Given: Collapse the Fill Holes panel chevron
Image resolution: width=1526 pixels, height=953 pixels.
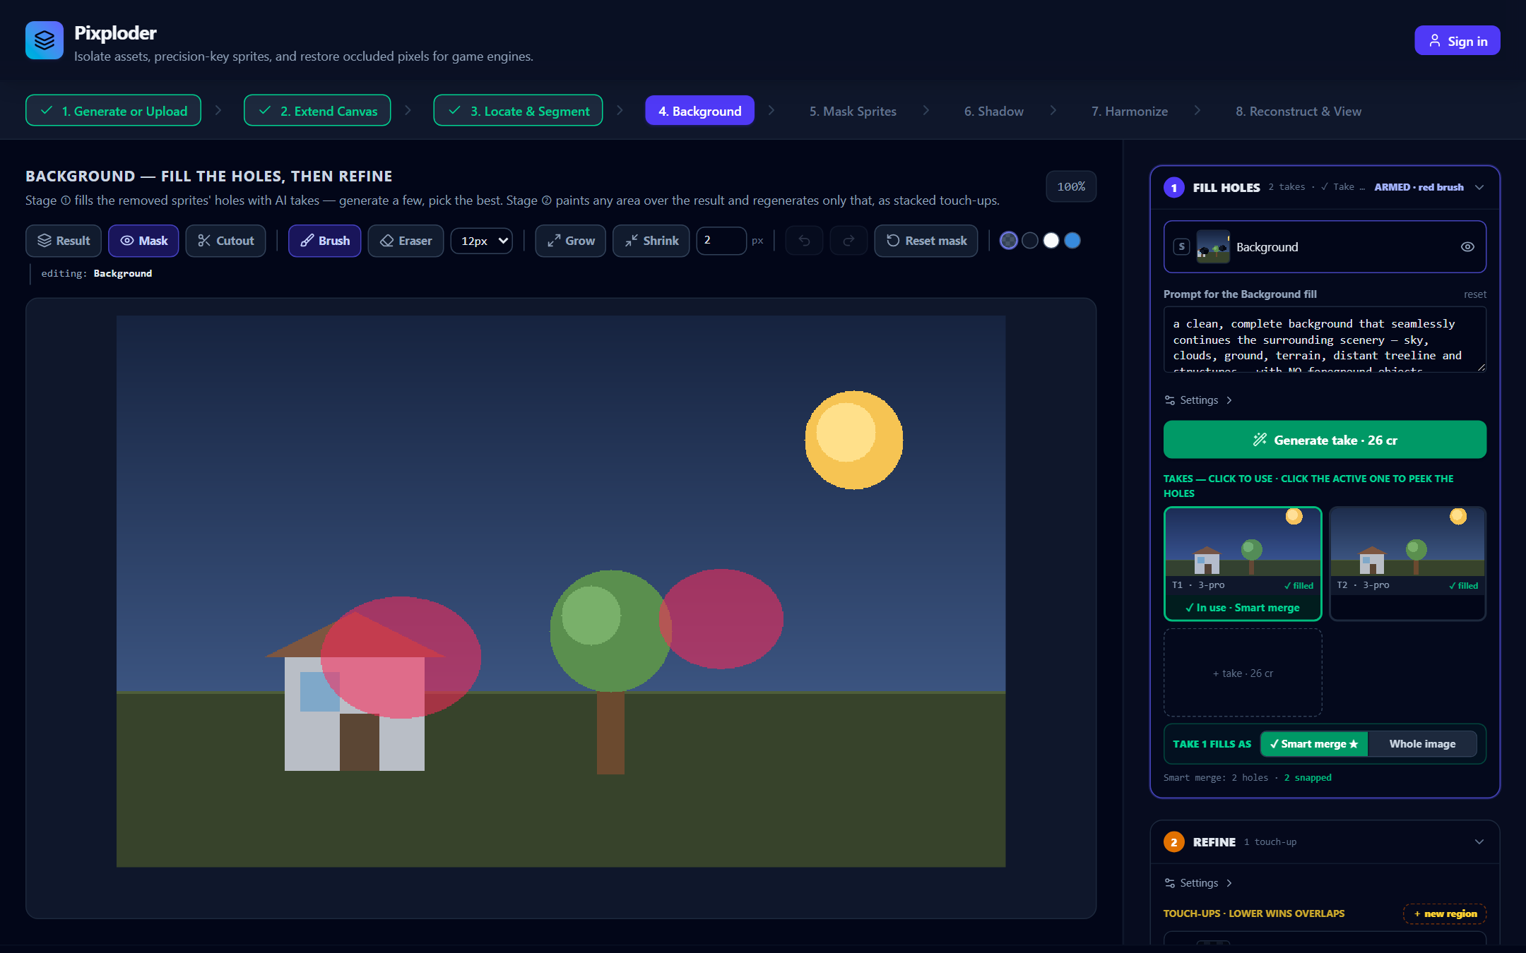Looking at the screenshot, I should [x=1479, y=187].
